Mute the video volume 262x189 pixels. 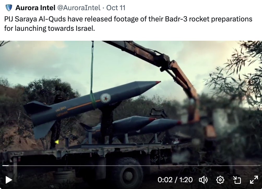[x=203, y=180]
